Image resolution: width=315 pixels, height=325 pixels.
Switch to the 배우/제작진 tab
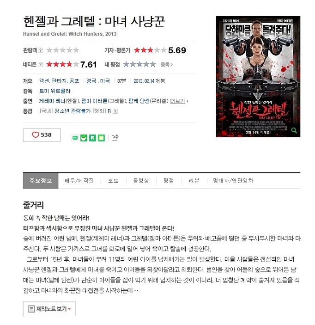(79, 181)
